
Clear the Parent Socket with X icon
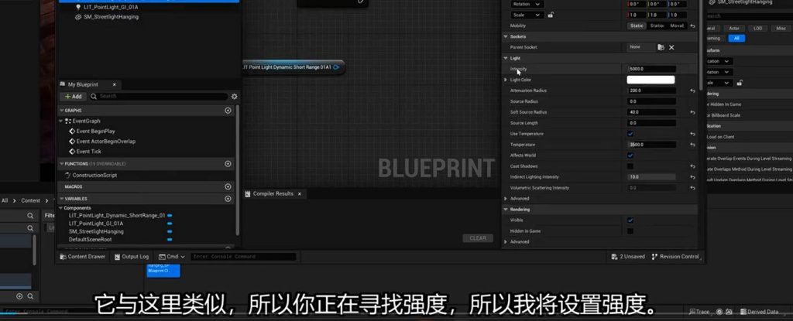coord(671,47)
